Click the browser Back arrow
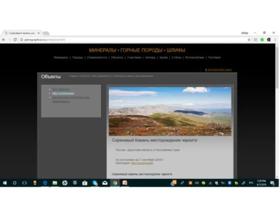Image resolution: width=280 pixels, height=210 pixels. point(3,40)
